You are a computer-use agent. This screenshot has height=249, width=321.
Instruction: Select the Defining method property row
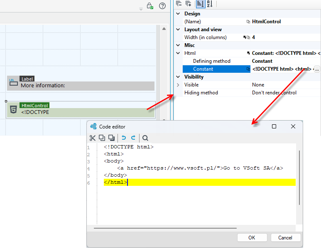click(216, 61)
